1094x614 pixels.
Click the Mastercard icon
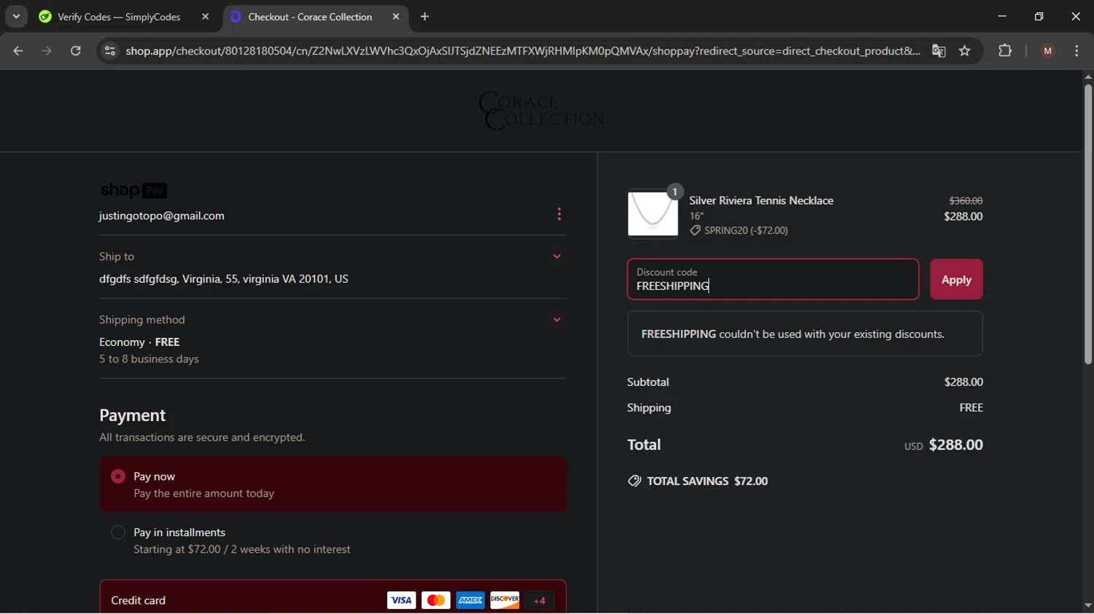[435, 600]
